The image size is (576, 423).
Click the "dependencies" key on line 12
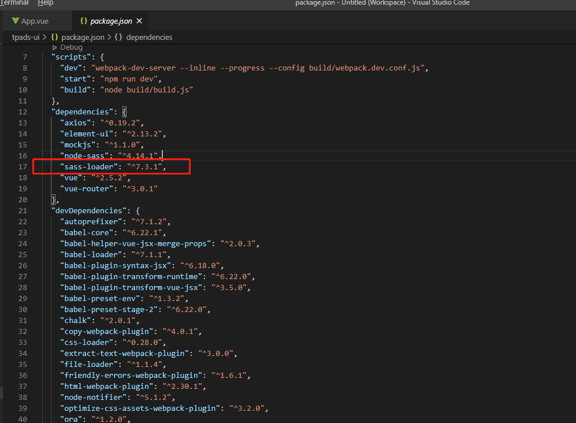point(82,112)
